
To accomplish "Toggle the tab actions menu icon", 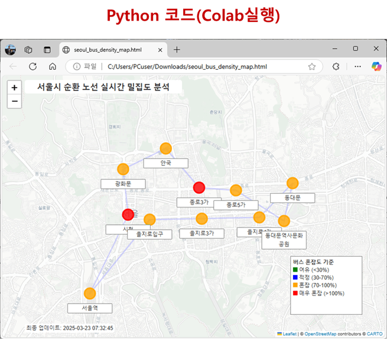I will click(x=47, y=50).
